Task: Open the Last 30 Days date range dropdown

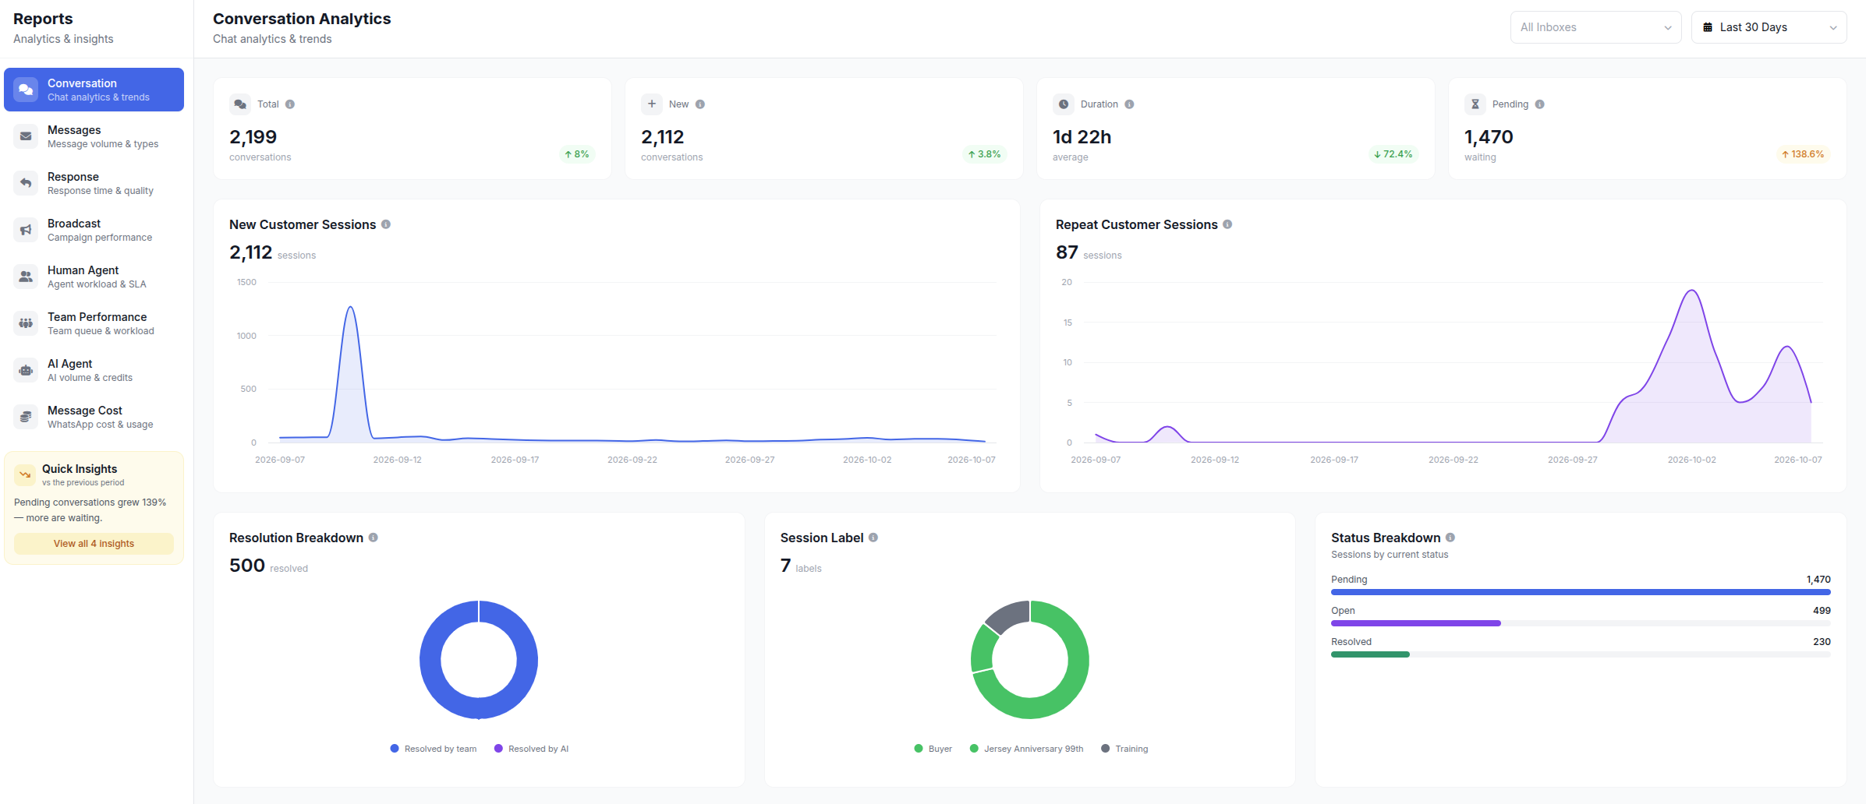Action: [1769, 27]
